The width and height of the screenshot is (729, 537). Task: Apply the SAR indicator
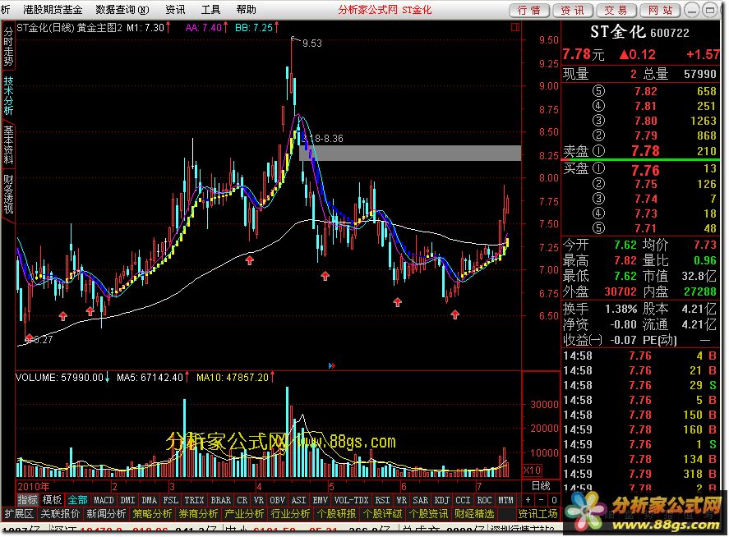[x=420, y=500]
